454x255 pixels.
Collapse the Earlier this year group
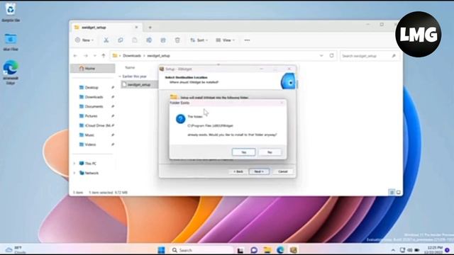click(120, 76)
